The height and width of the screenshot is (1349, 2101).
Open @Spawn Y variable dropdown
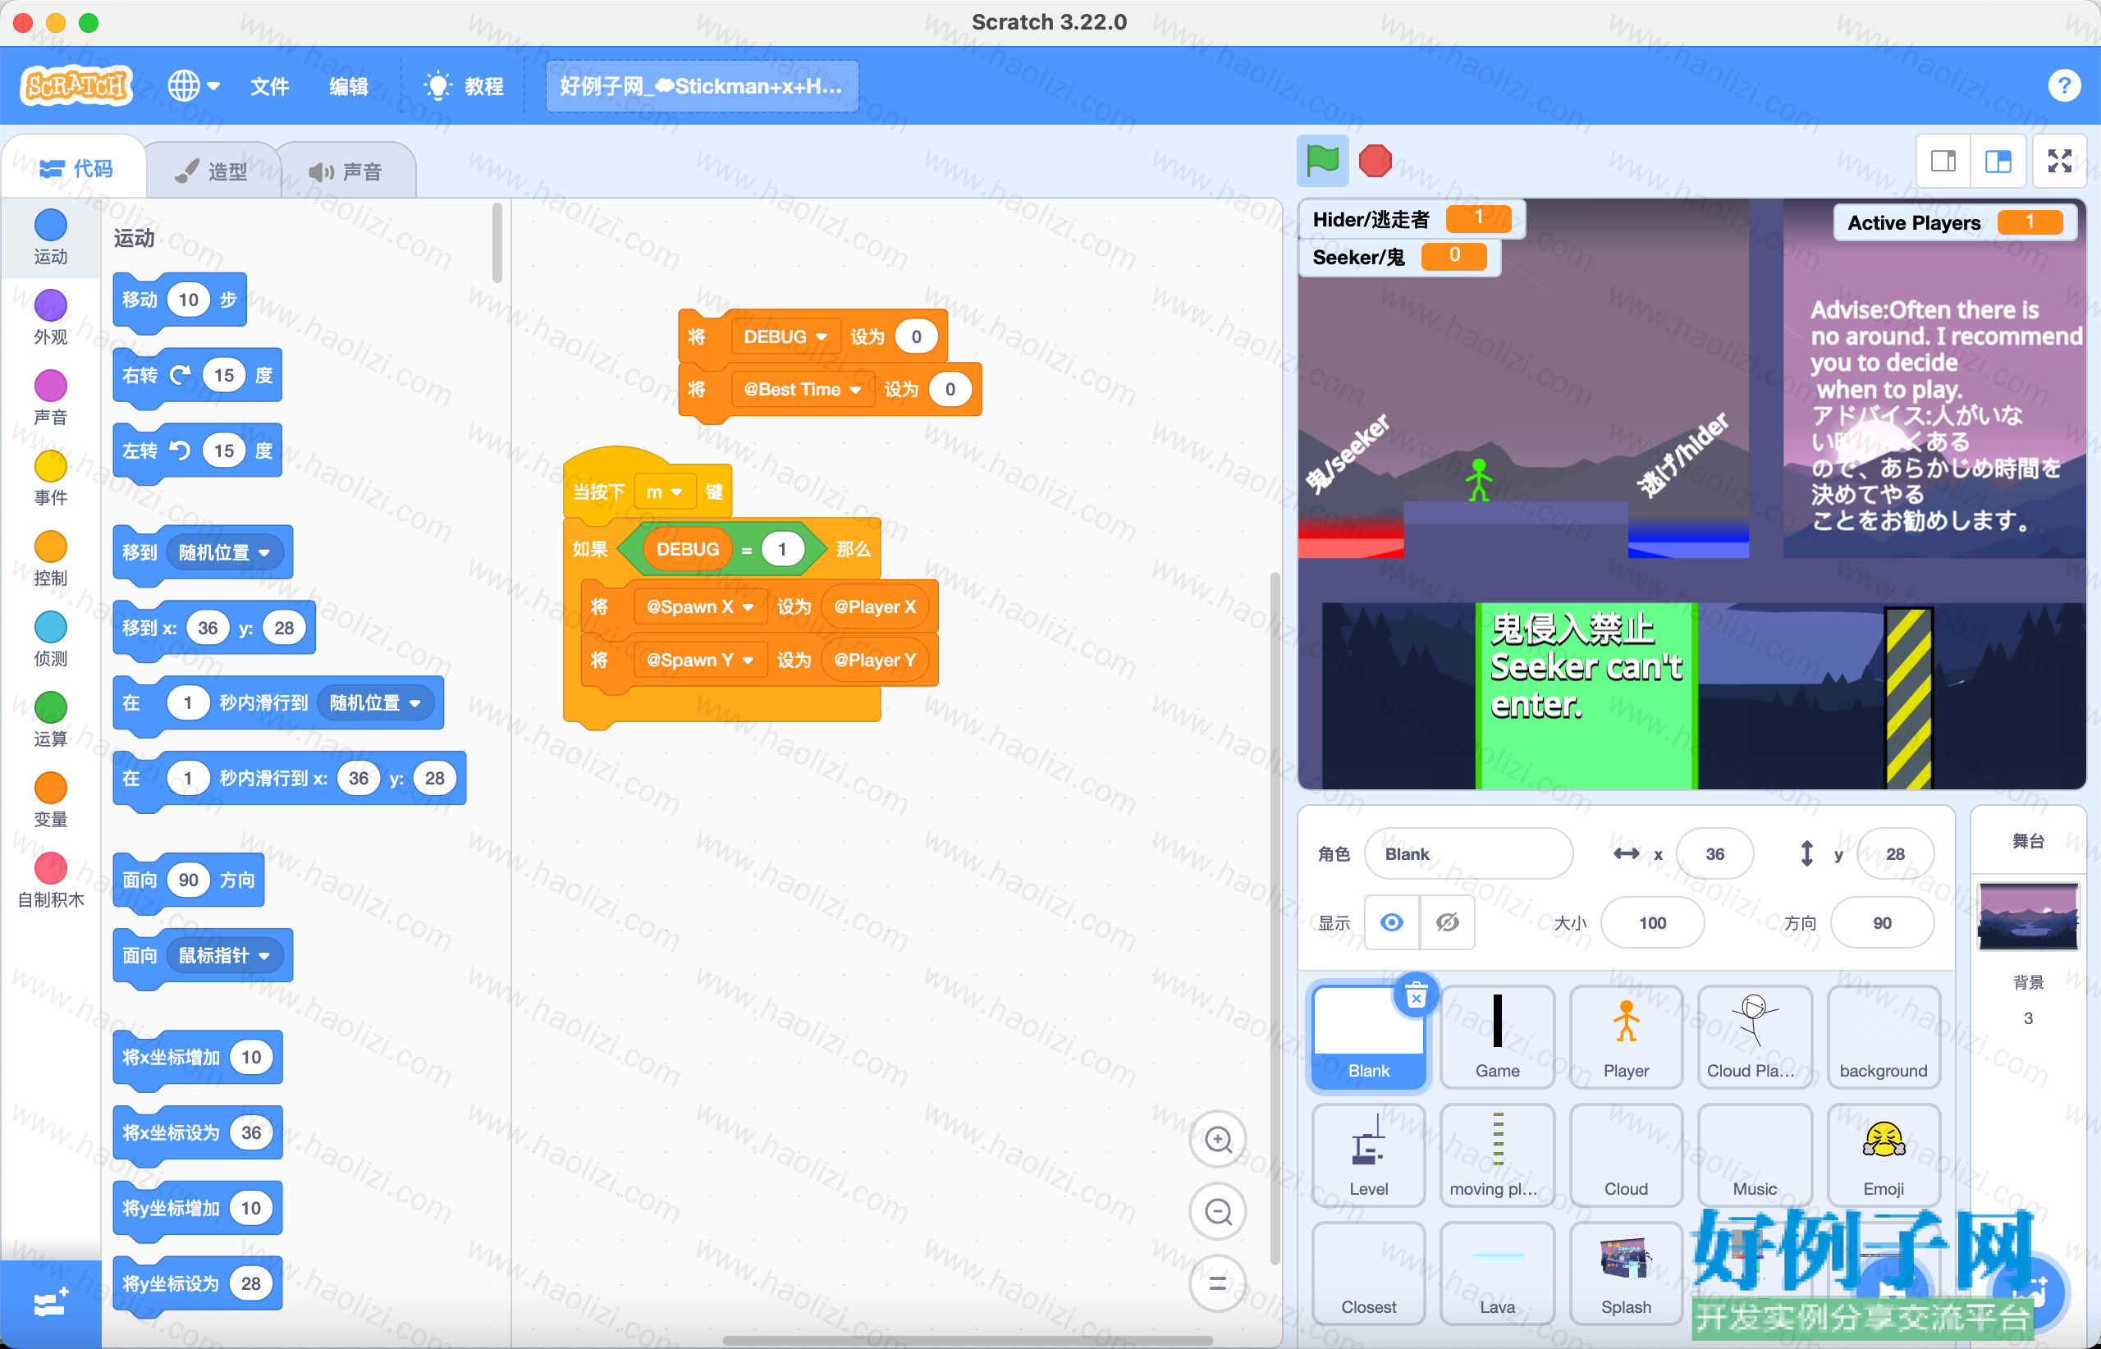point(700,660)
